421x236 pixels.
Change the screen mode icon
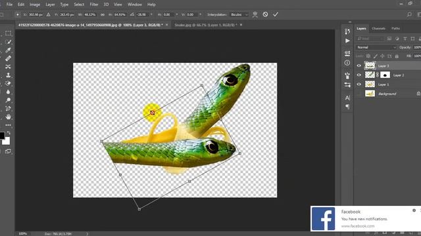[8, 151]
